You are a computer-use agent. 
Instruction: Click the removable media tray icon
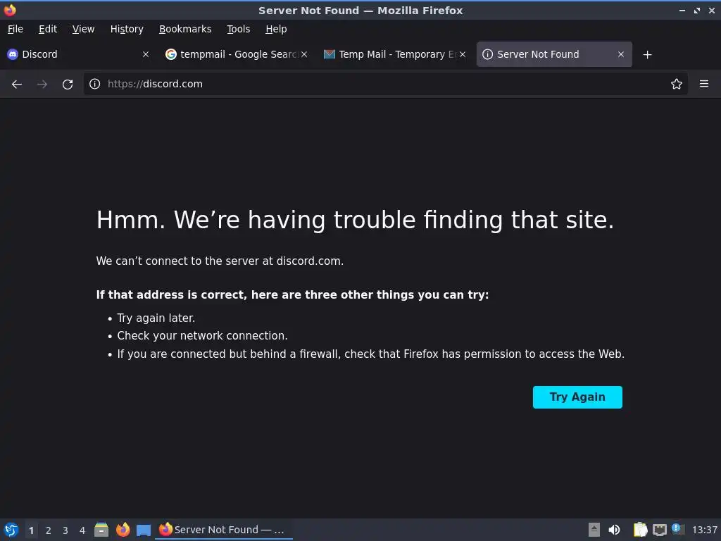(x=594, y=530)
